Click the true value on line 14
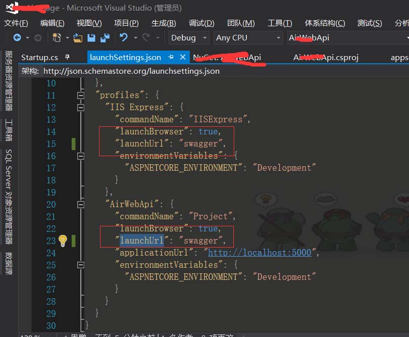This screenshot has height=337, width=409. tap(208, 131)
